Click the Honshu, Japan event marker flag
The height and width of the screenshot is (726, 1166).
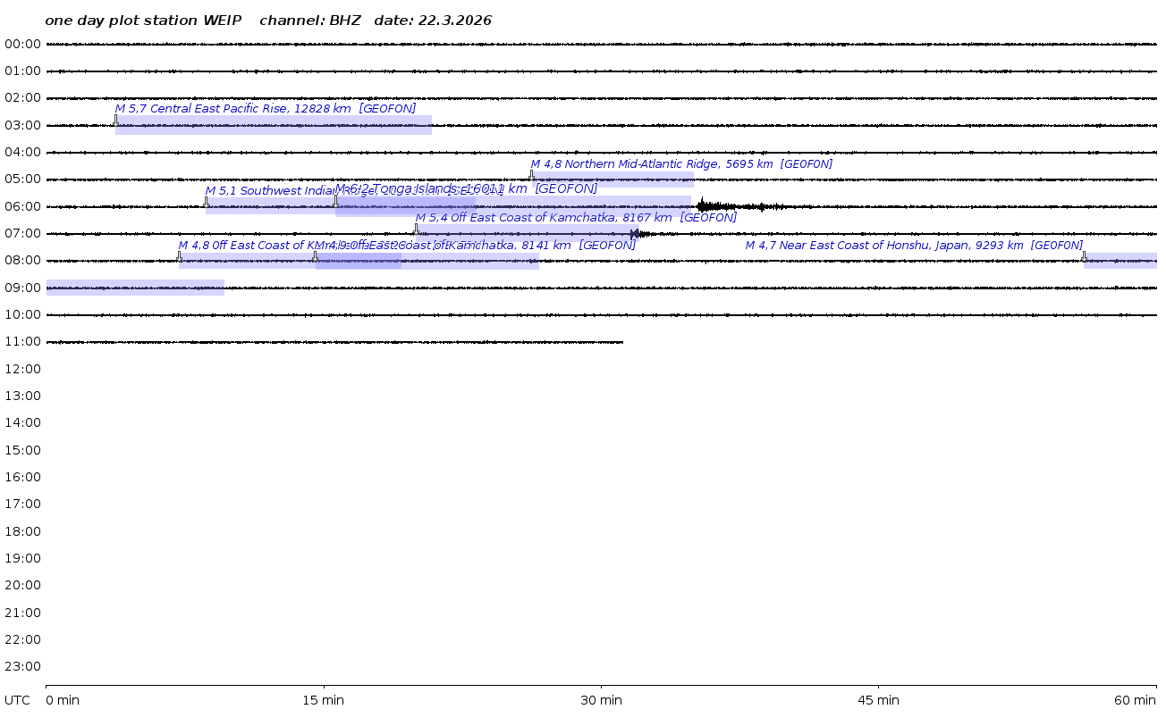click(x=1084, y=256)
